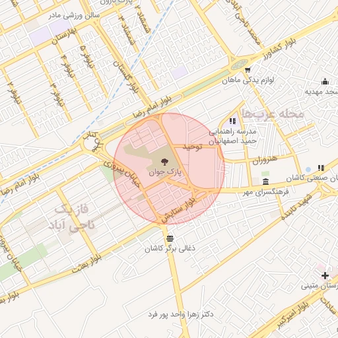Viewport: 338px width, 338px height.
Task: Click the میدان کتاب roundabout circle
Action: [90, 144]
